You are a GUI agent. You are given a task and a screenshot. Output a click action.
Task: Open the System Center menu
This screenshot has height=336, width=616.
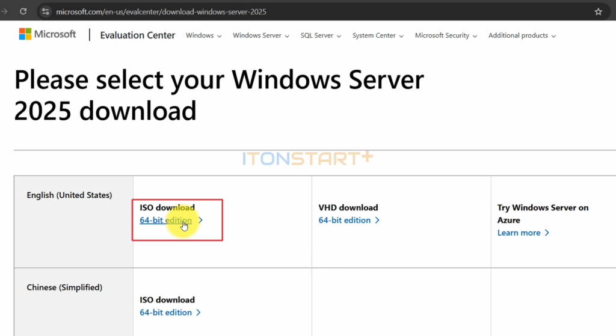click(x=378, y=35)
